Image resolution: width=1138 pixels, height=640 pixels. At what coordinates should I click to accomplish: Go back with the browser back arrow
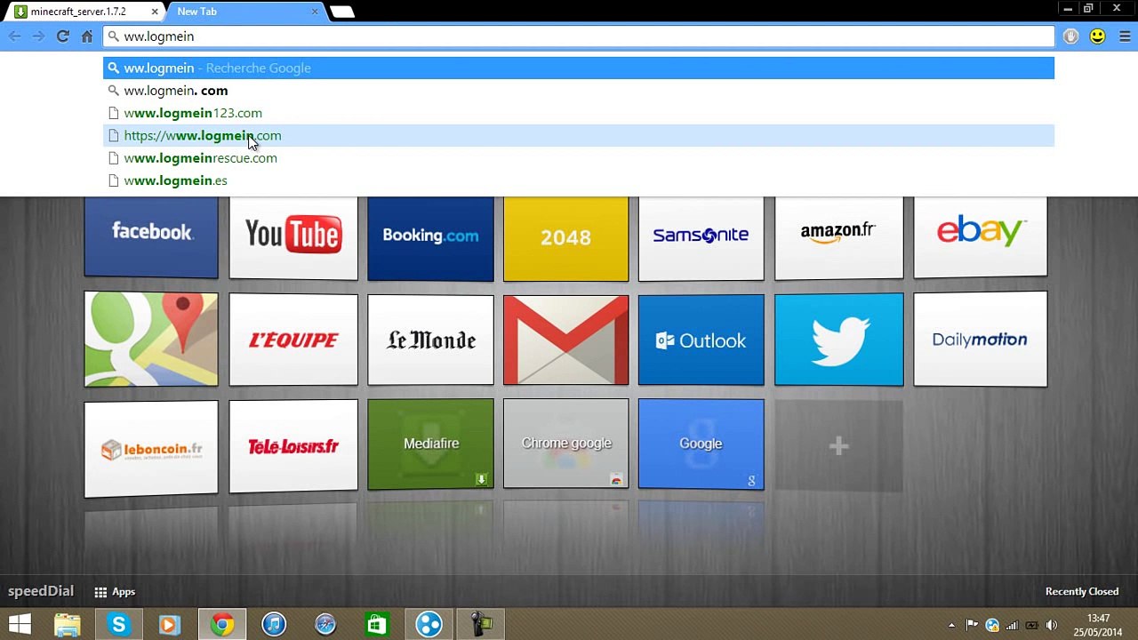pyautogui.click(x=14, y=36)
